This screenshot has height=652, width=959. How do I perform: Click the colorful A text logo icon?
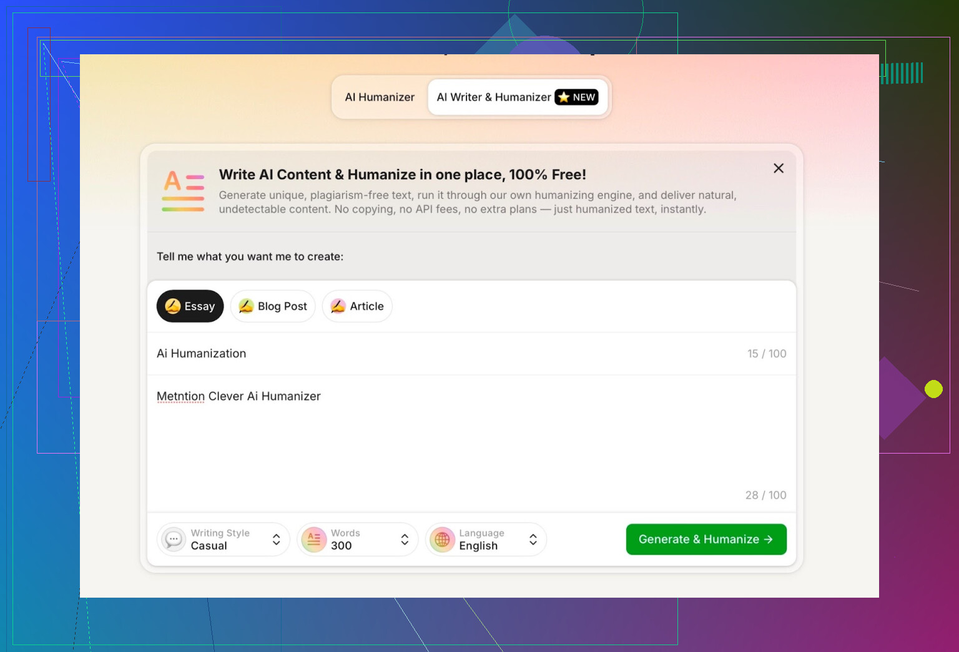point(183,190)
